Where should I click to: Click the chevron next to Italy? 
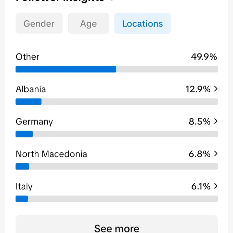coord(216,186)
